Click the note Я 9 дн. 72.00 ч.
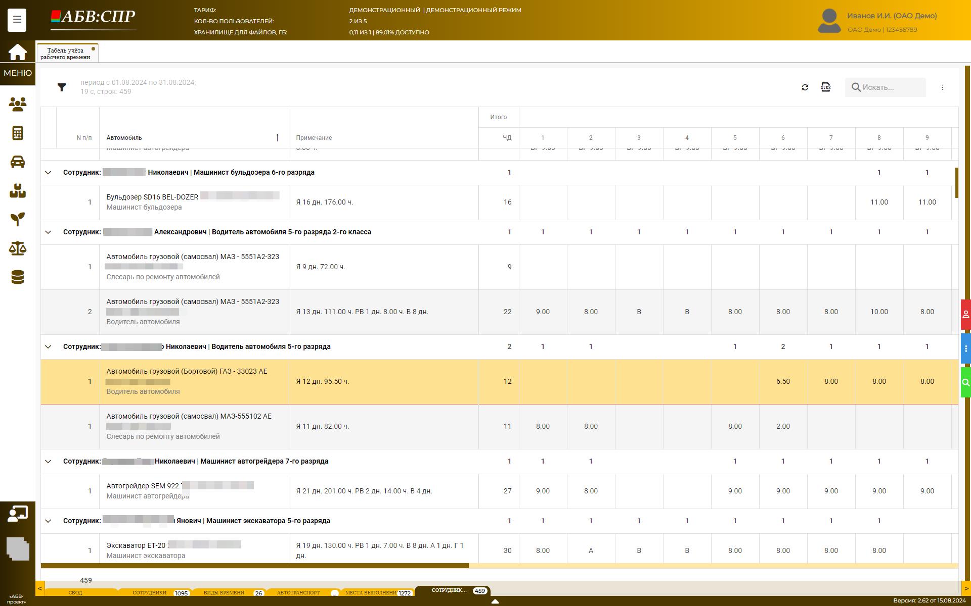This screenshot has width=971, height=606. pyautogui.click(x=321, y=267)
